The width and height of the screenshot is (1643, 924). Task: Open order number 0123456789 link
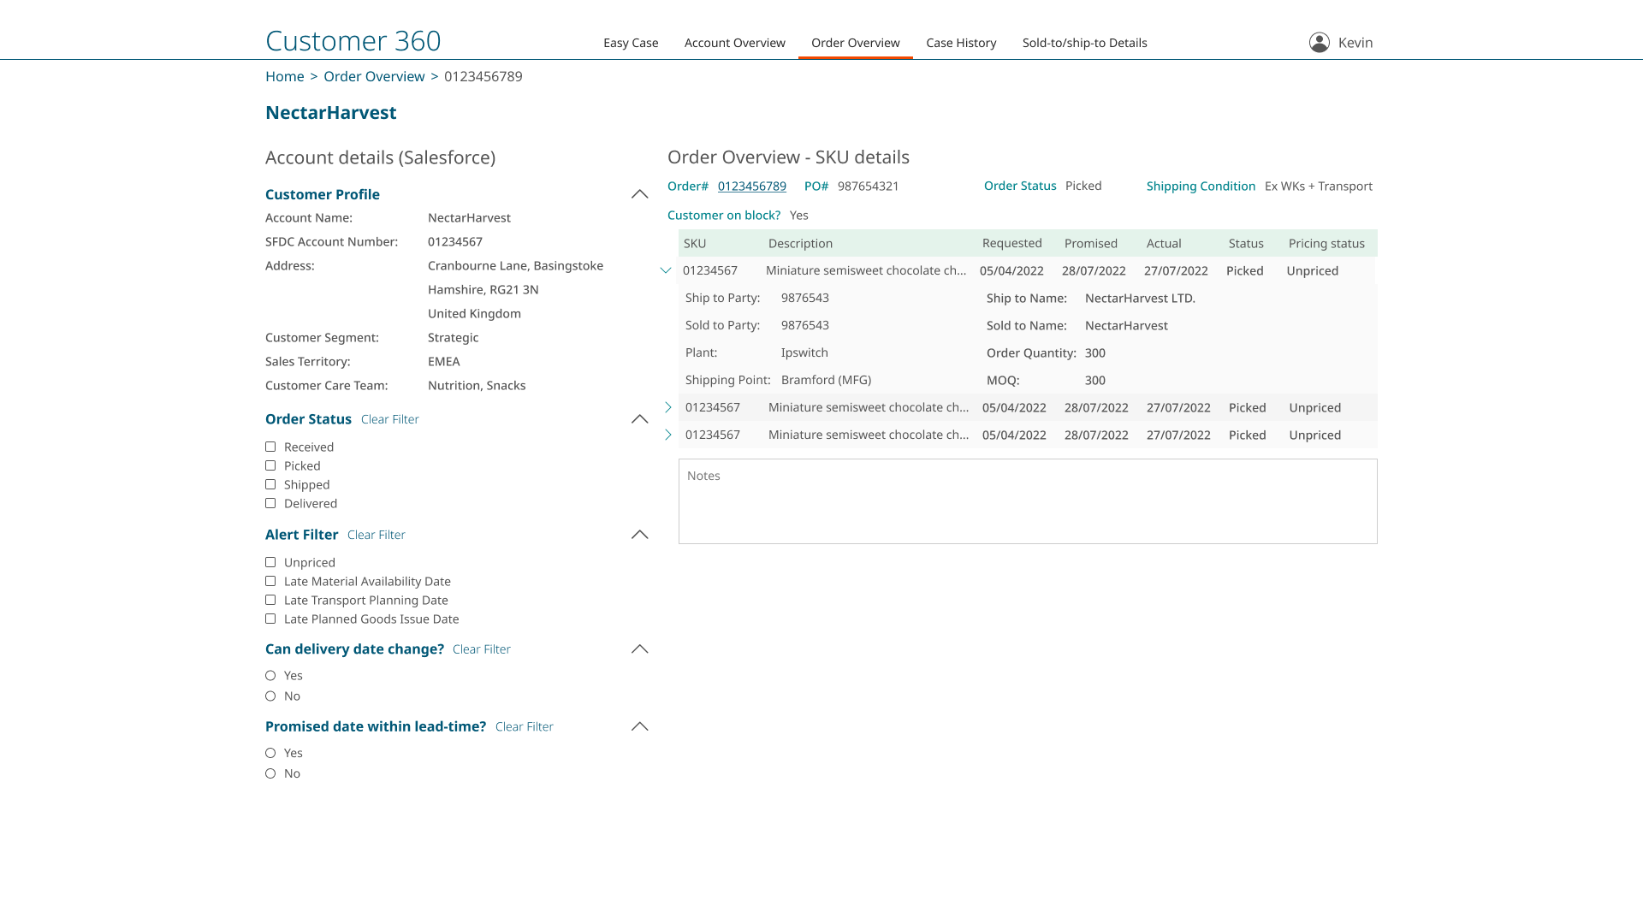click(x=751, y=186)
